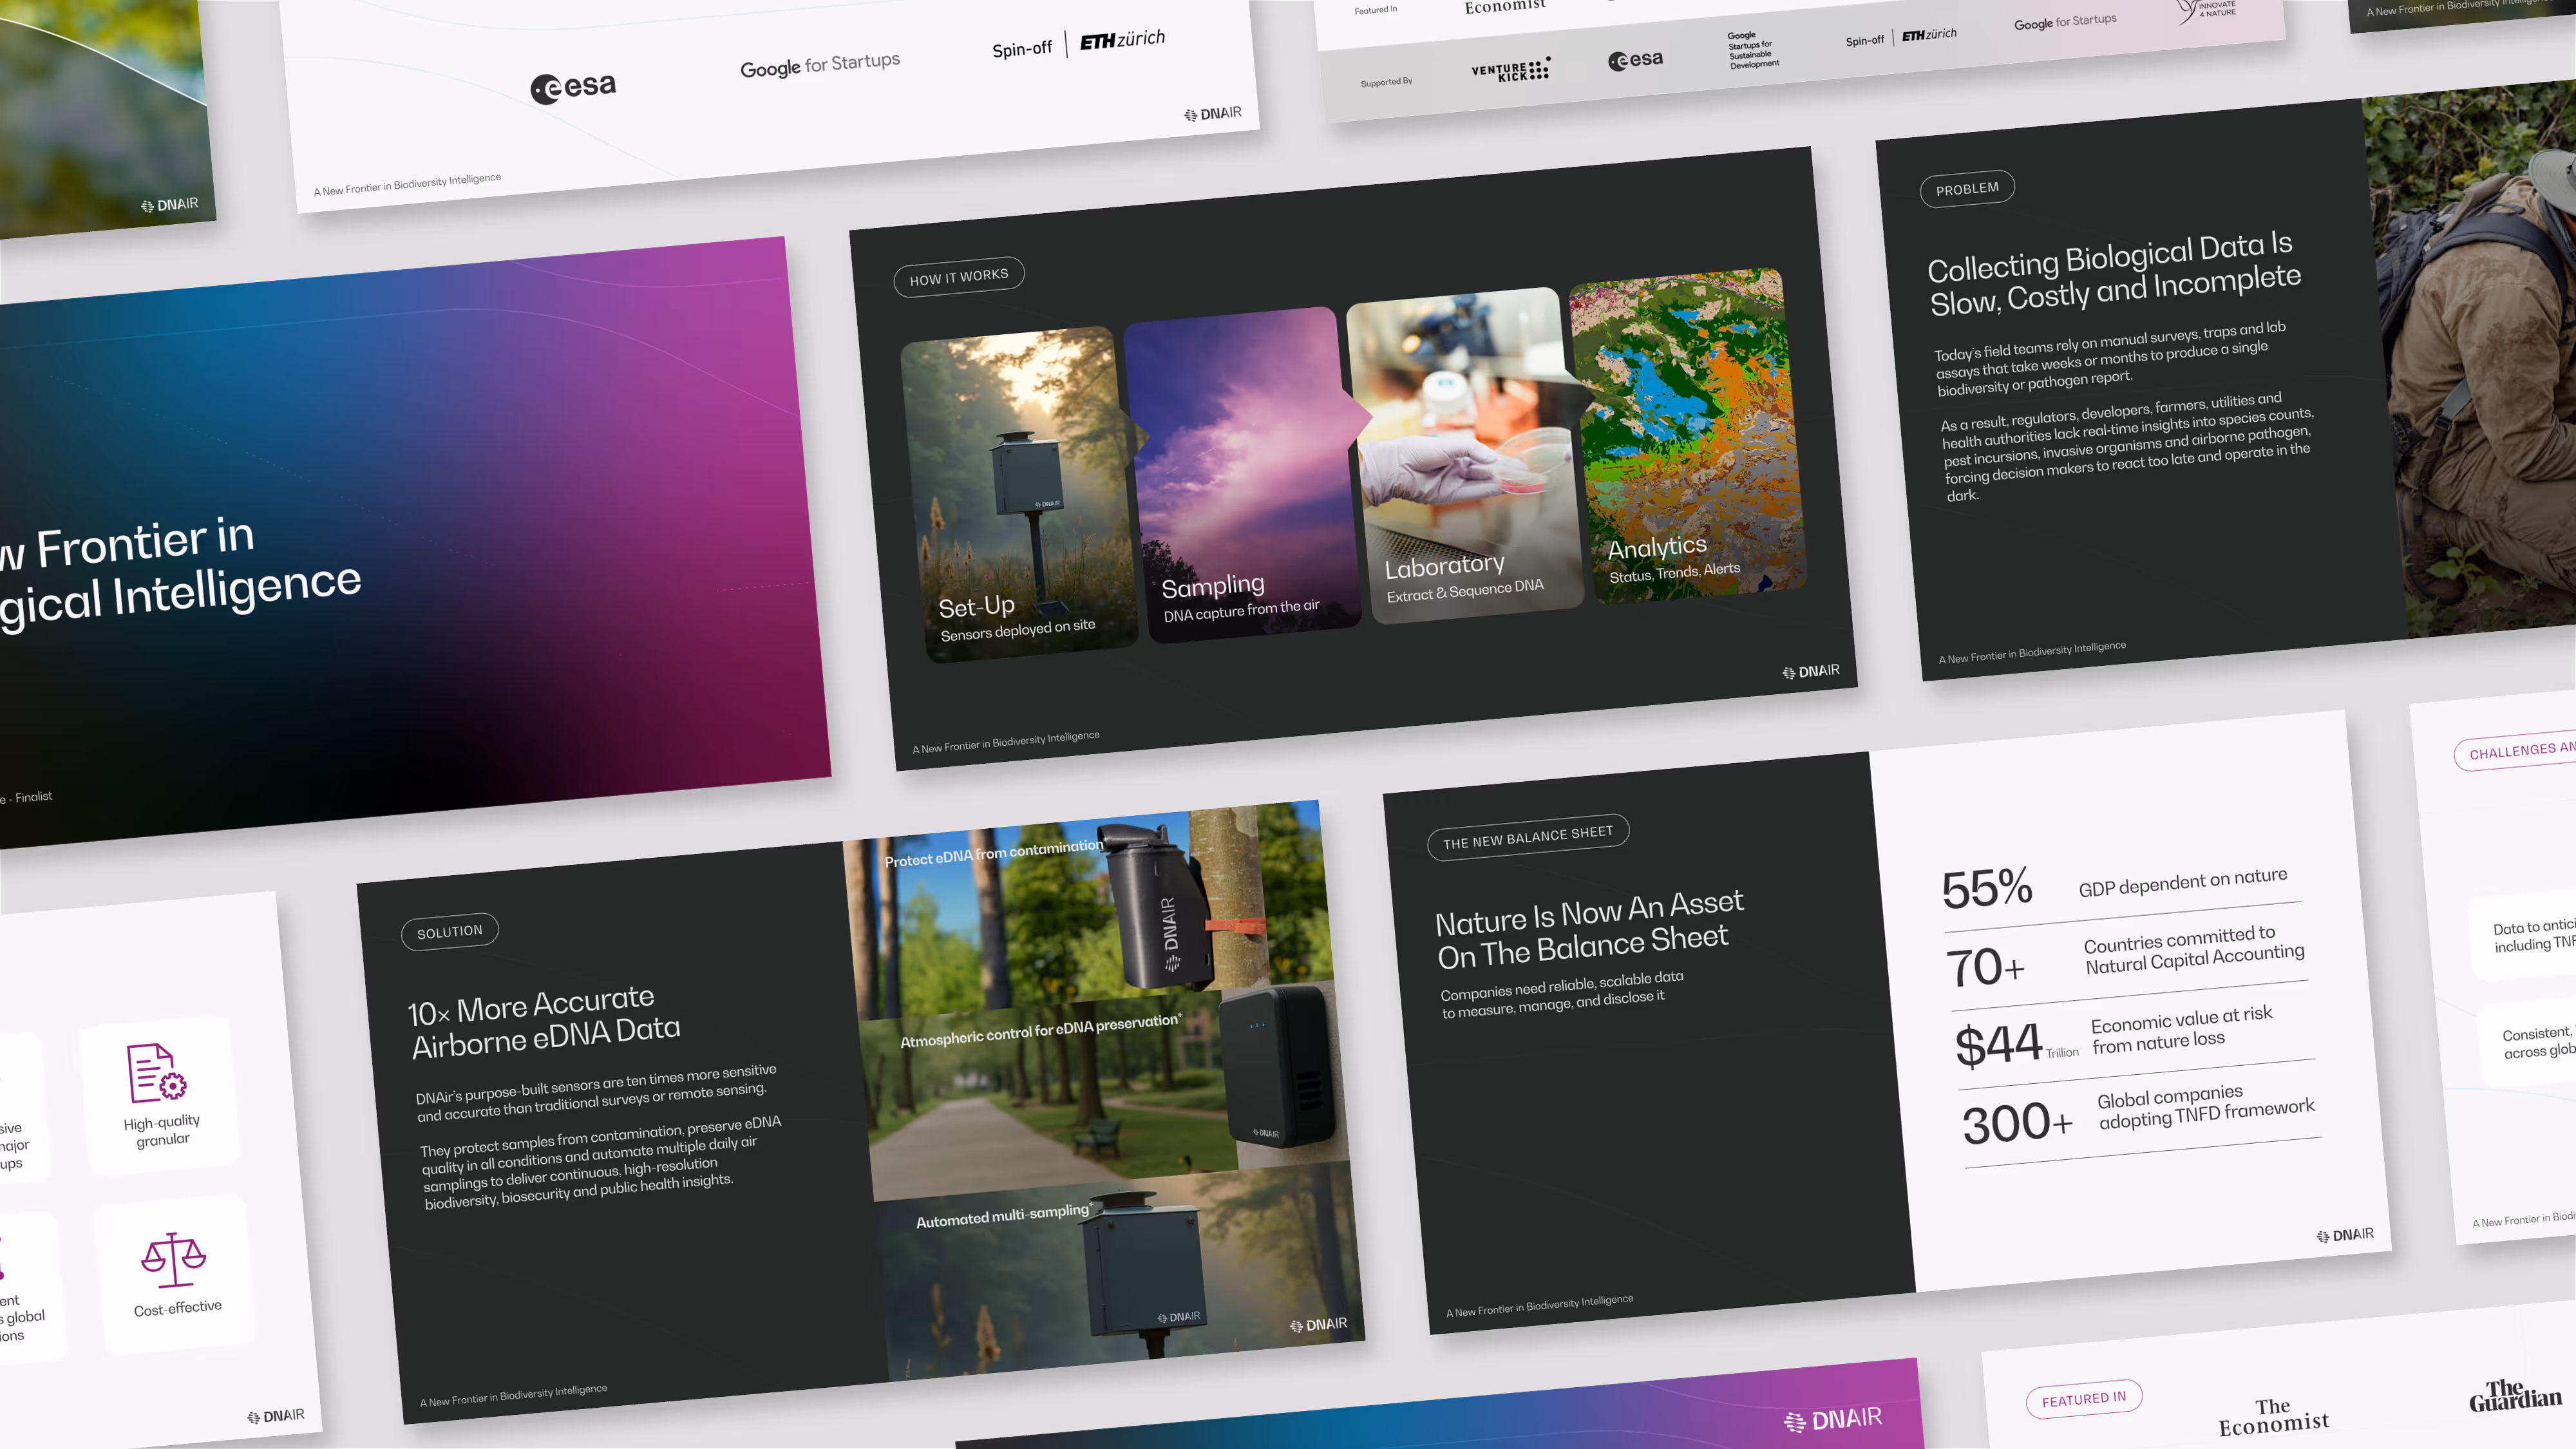This screenshot has width=2576, height=1449.
Task: Click the Google for Startups logo
Action: click(x=819, y=65)
